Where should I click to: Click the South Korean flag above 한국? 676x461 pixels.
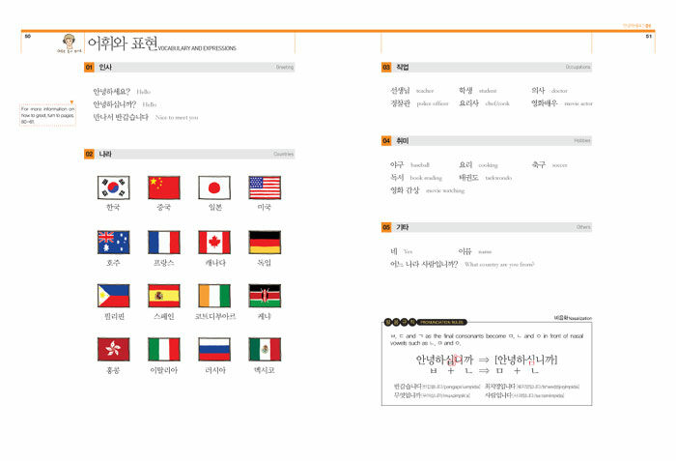[113, 187]
